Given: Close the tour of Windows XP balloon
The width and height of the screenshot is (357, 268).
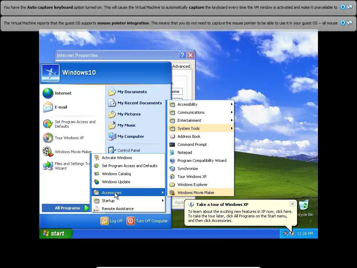Looking at the screenshot, I should tap(293, 204).
